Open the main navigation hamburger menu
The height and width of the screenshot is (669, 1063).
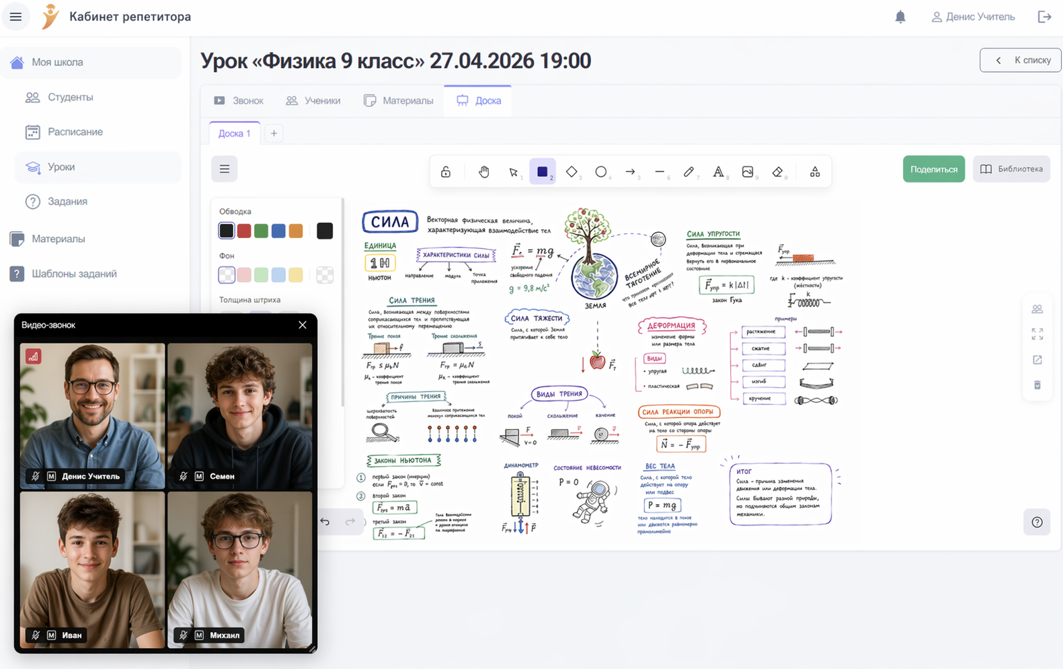tap(15, 16)
